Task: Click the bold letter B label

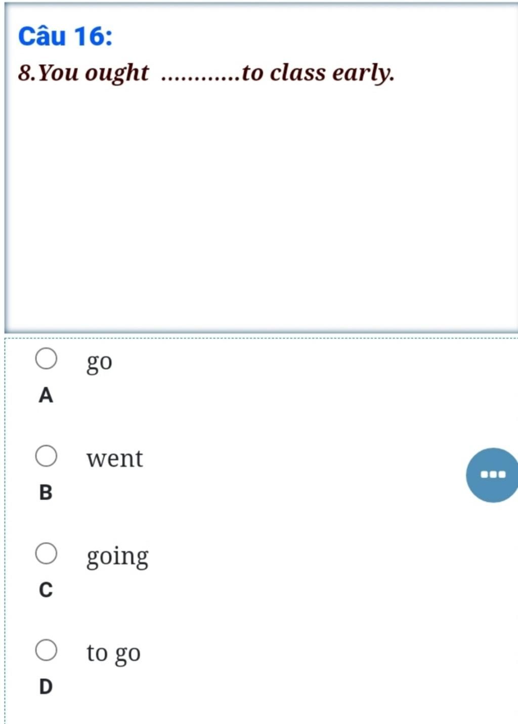Action: 46,492
